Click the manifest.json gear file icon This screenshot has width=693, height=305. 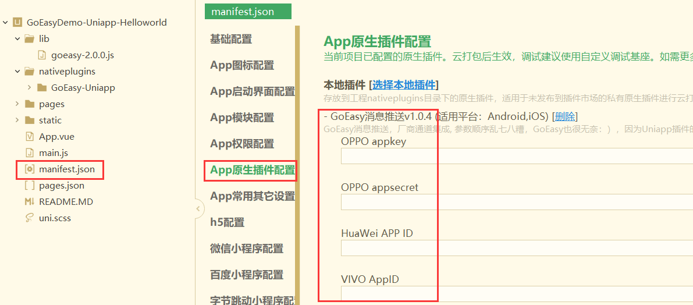click(30, 169)
